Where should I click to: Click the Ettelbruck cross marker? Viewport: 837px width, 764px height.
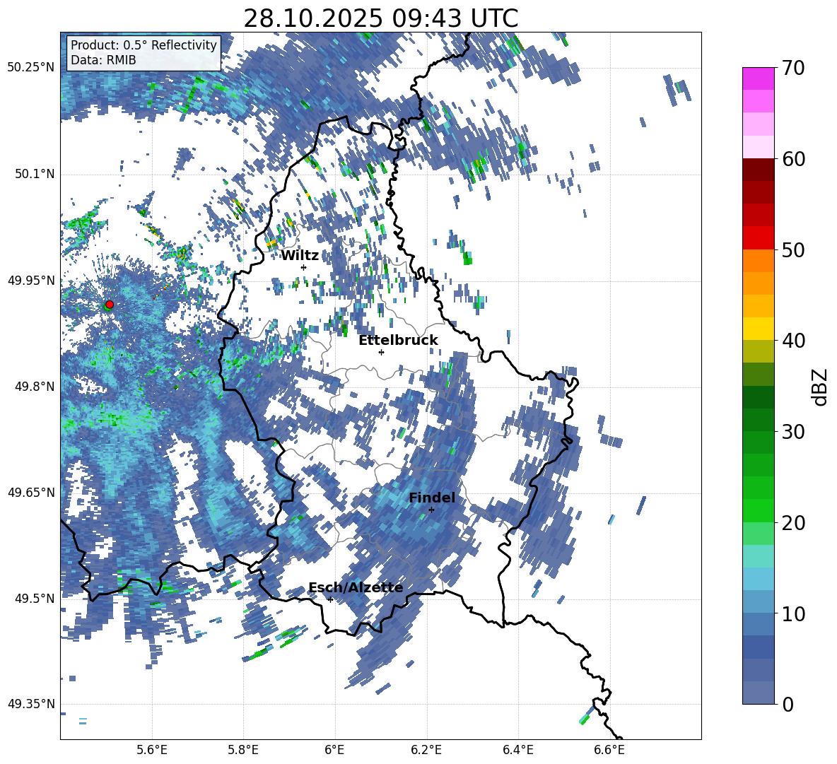pos(381,352)
